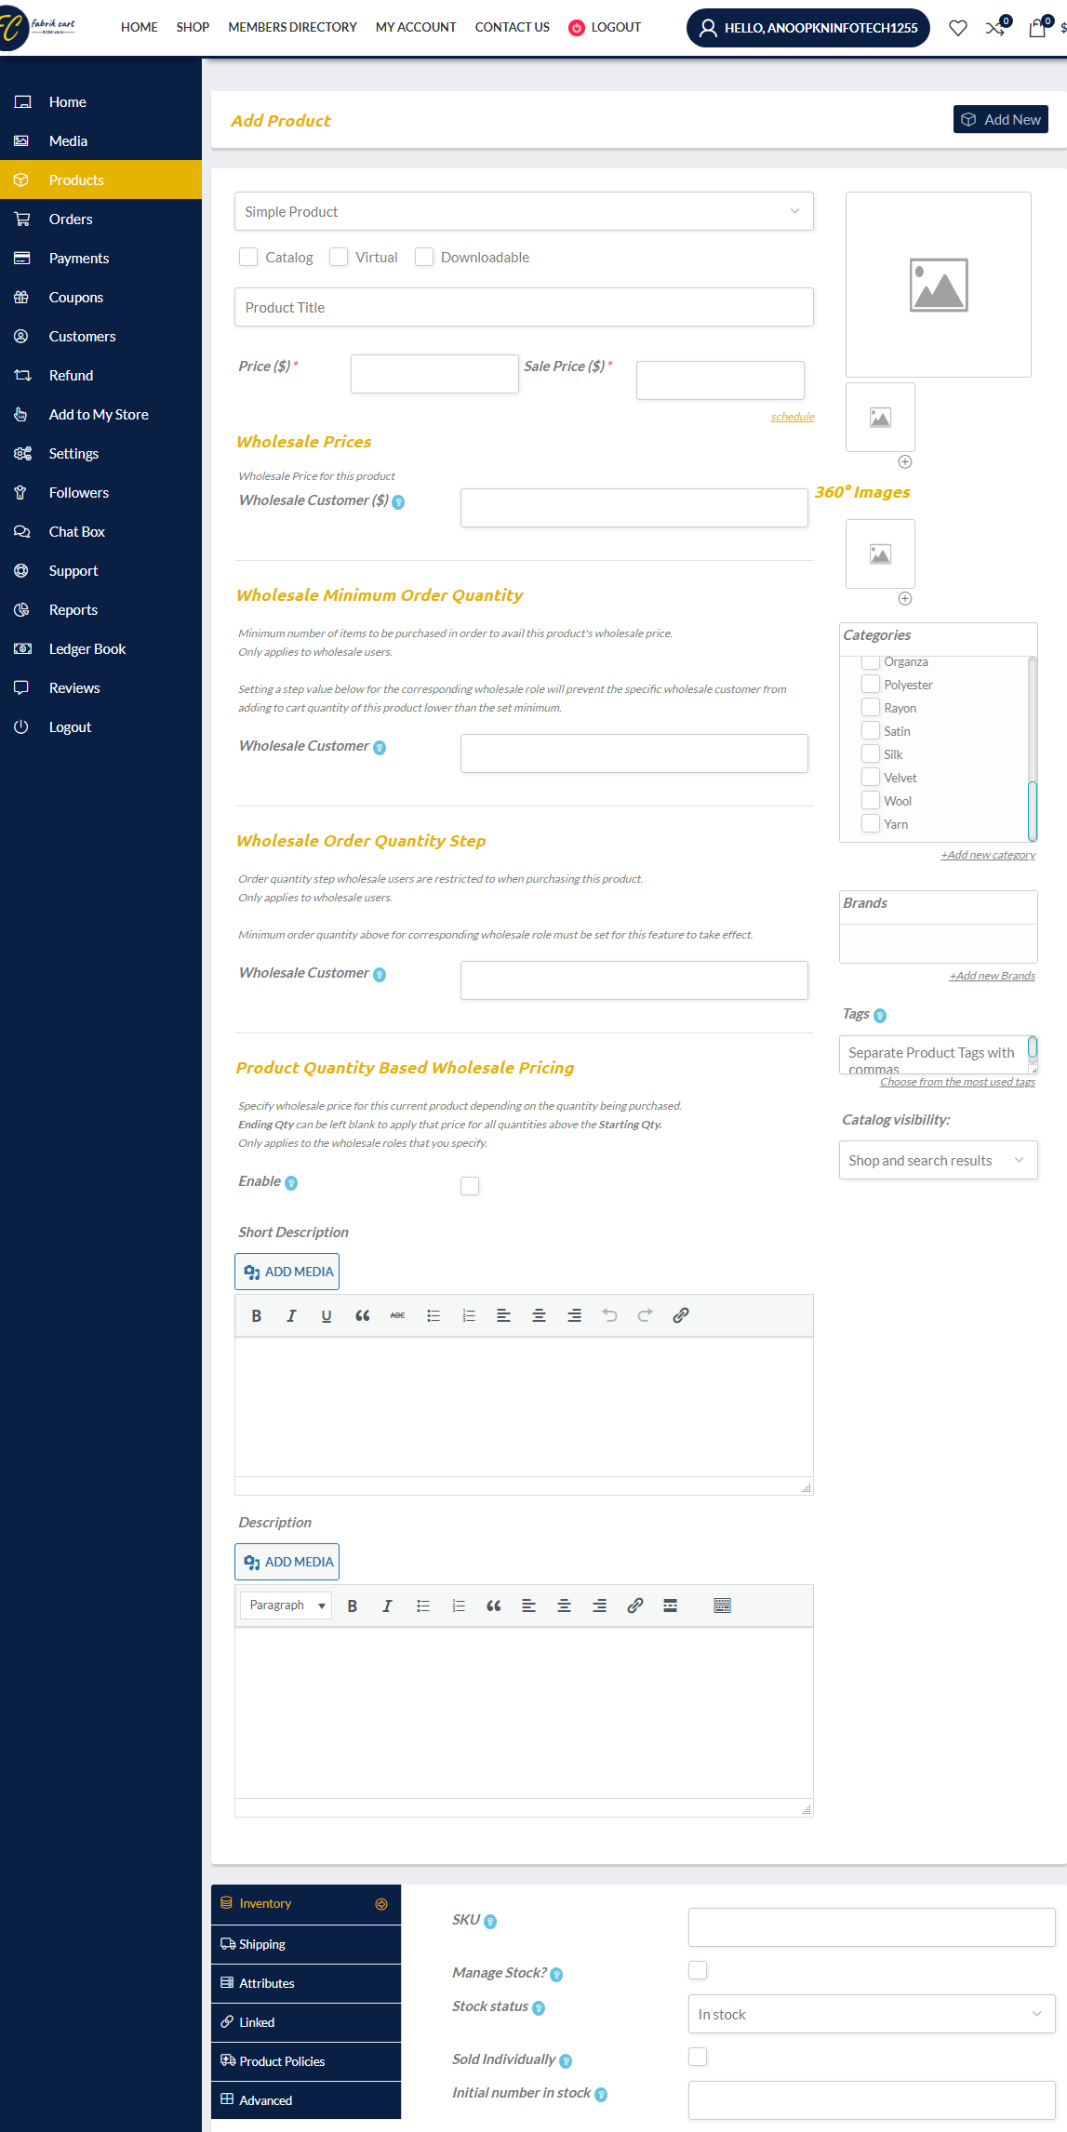Switch to the Shipping tab

pyautogui.click(x=306, y=1944)
